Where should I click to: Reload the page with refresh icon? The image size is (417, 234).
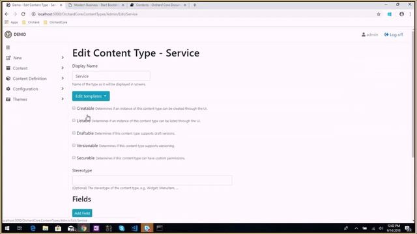23,14
